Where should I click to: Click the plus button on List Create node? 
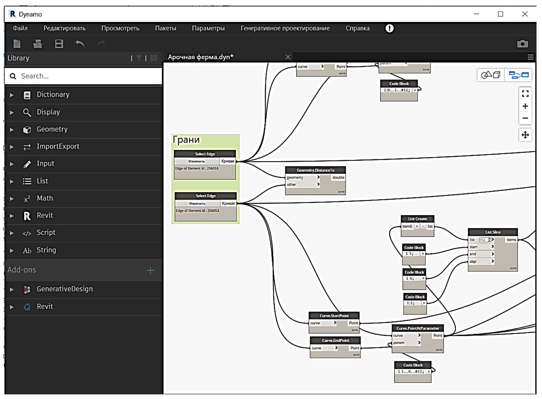point(417,226)
